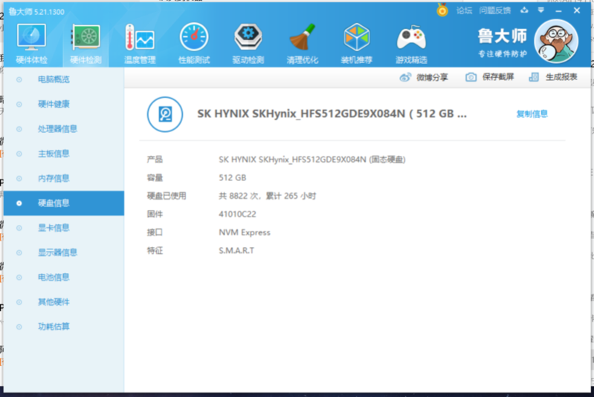
Task: Select the 温度管理 thermometer icon
Action: 139,42
